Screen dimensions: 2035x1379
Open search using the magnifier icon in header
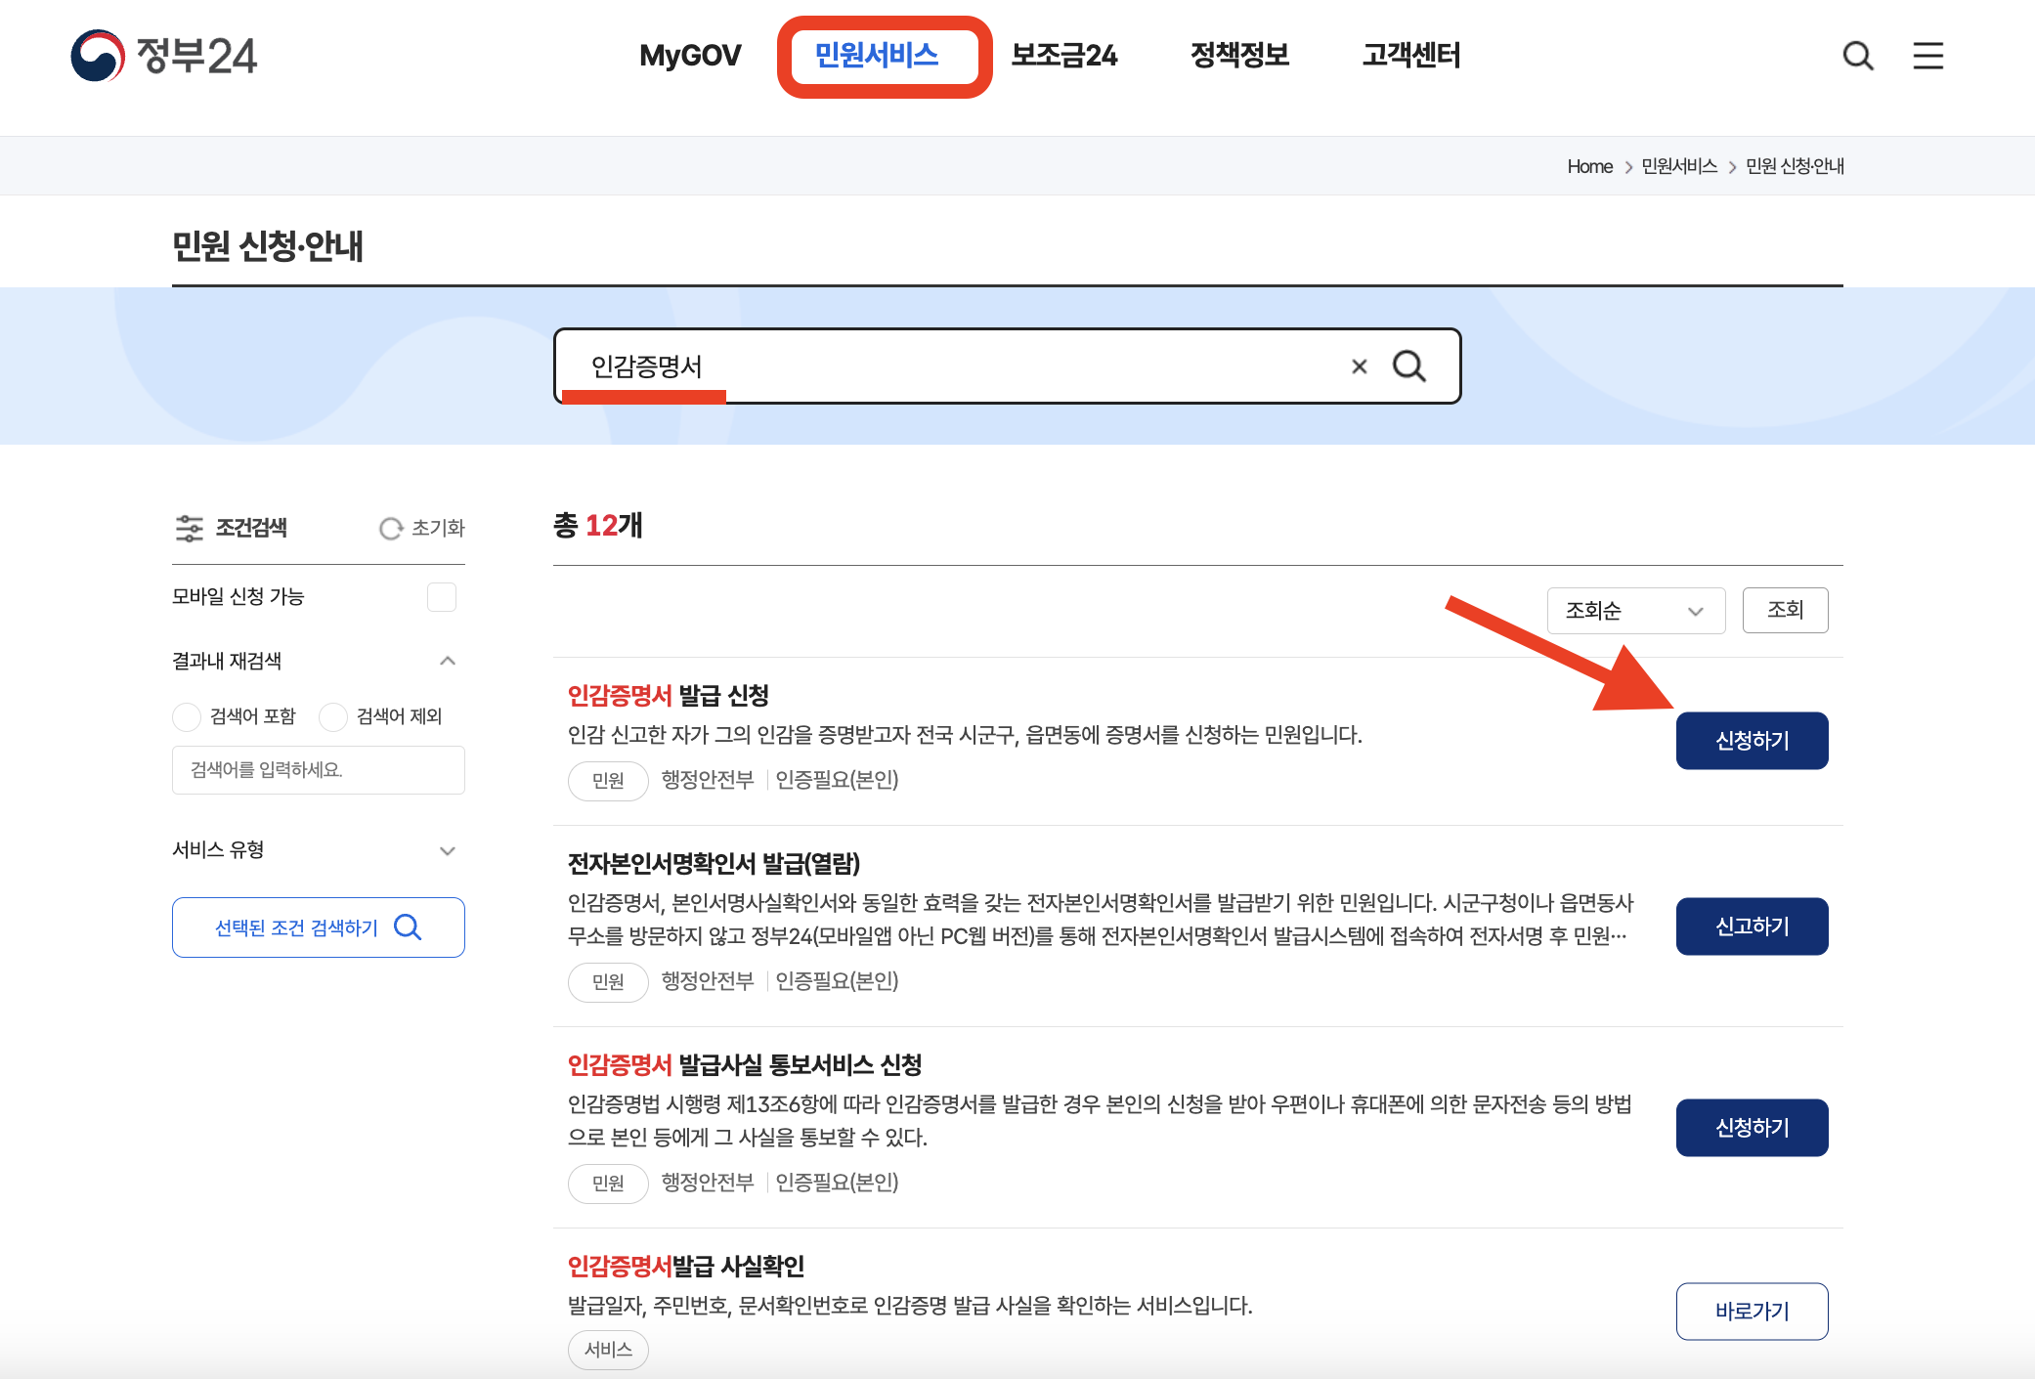[x=1857, y=56]
